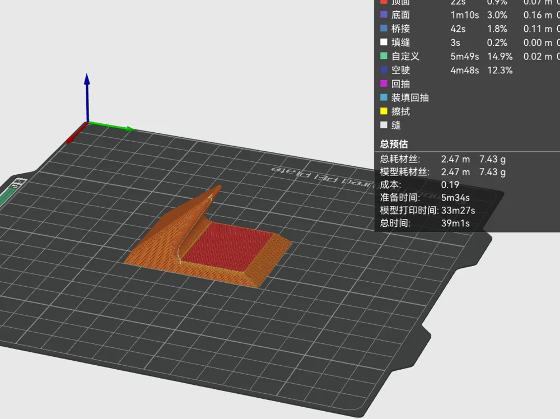Toggle the dark blue 空驶 color swatch
Viewport: 560px width, 419px height.
click(384, 69)
